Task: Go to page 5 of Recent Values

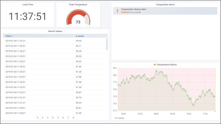Action: pyautogui.click(x=58, y=118)
